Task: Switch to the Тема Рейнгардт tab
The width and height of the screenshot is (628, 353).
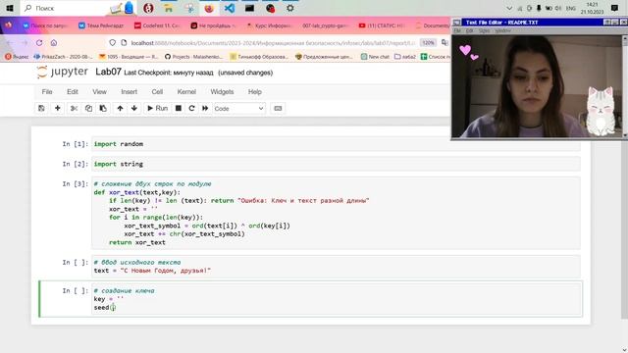Action: click(101, 25)
